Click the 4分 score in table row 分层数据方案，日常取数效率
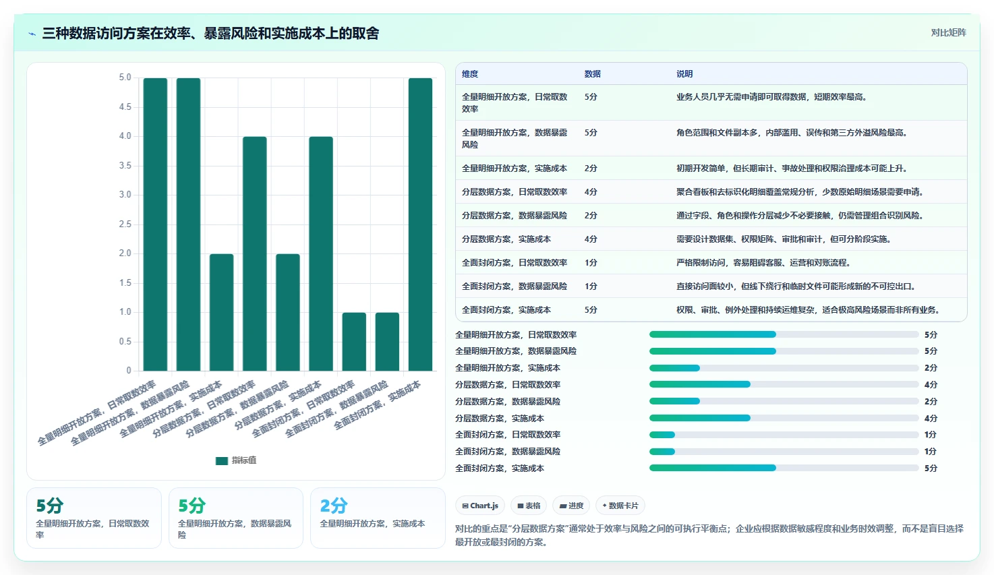This screenshot has height=575, width=994. [x=591, y=192]
